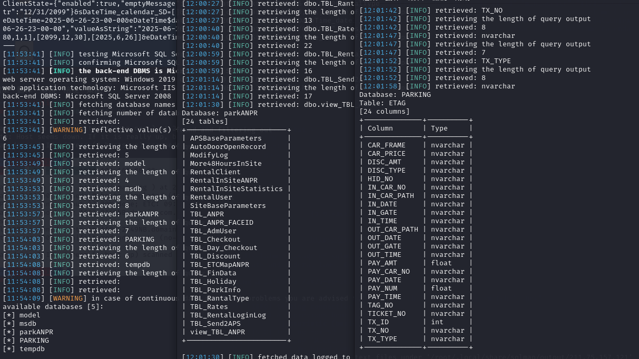Select 'PAY_AMT' column name
639x359 pixels.
pos(382,263)
